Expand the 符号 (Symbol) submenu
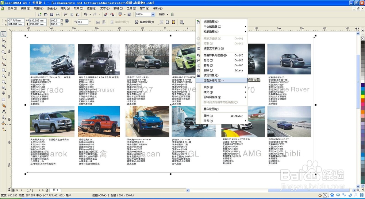This screenshot has width=365, height=199. click(x=222, y=121)
